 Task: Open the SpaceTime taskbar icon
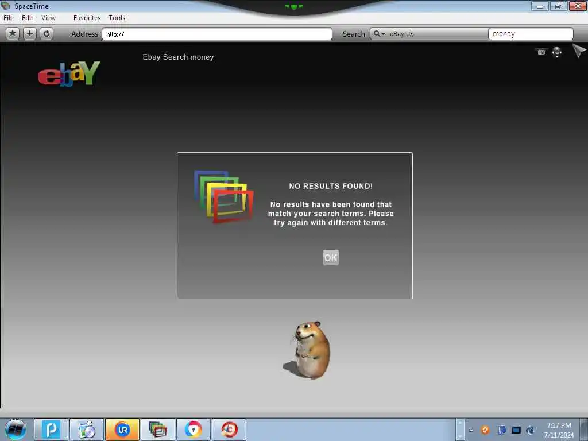click(x=158, y=430)
